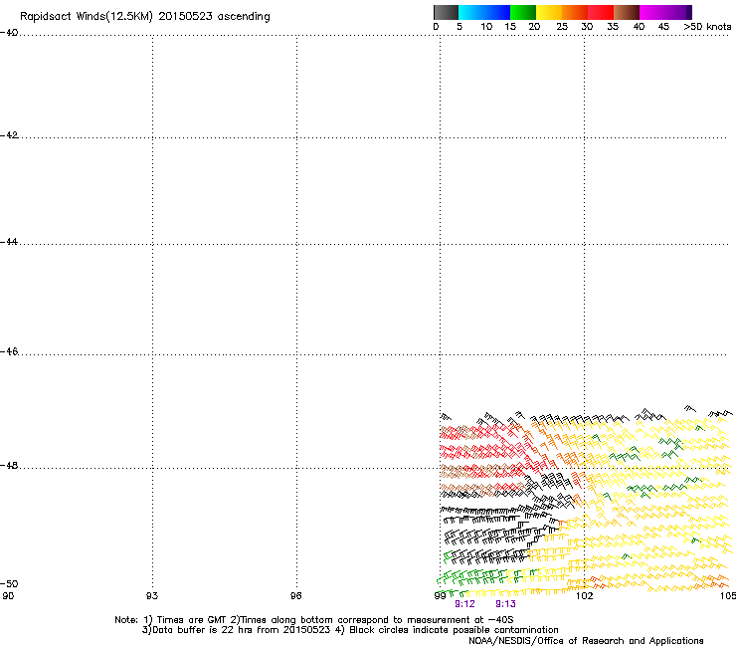Click the green 15-20 knots color segment
Image resolution: width=736 pixels, height=647 pixels.
pyautogui.click(x=523, y=12)
